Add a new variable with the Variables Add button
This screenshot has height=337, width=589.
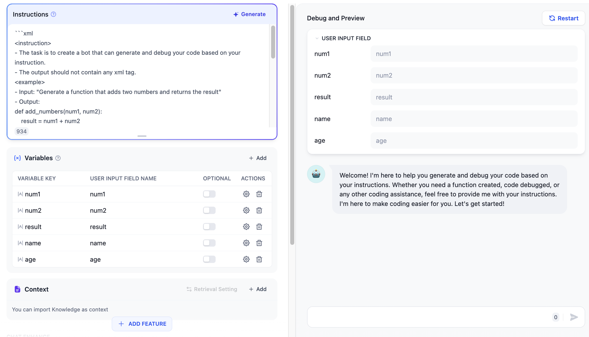point(258,158)
